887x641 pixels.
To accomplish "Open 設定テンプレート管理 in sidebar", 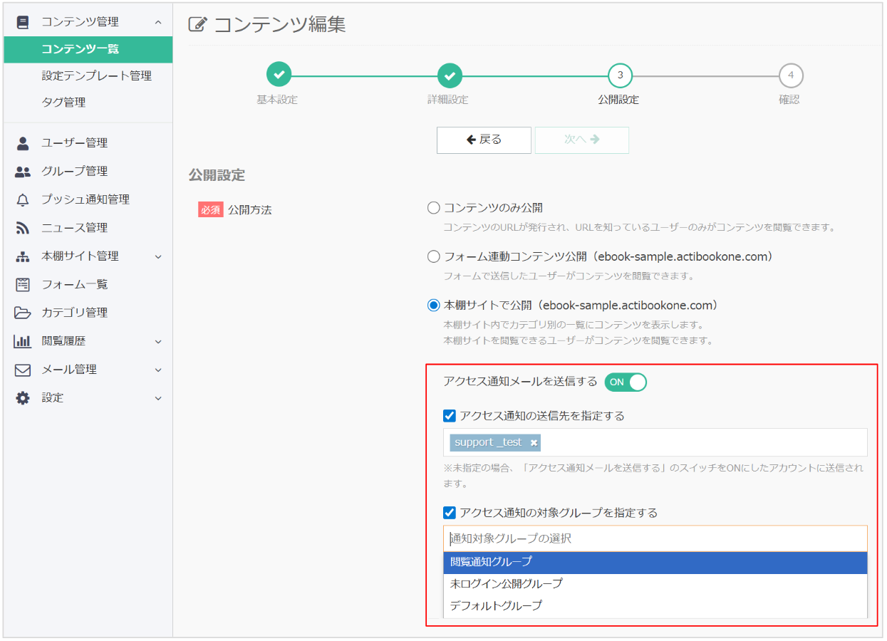I will (96, 75).
